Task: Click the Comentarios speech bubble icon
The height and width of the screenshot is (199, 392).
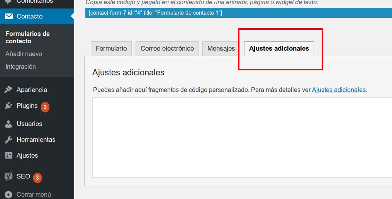Action: (x=8, y=2)
